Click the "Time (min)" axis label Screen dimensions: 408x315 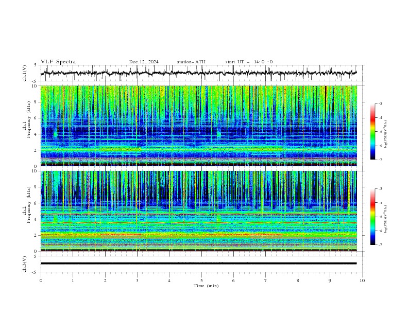tap(206, 286)
